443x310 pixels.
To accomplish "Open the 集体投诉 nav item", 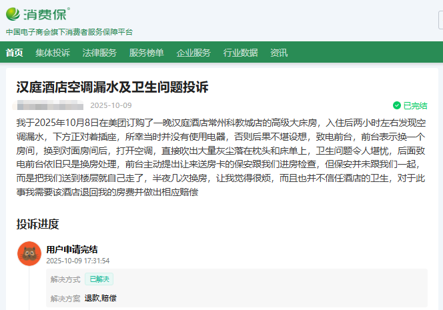I will [53, 53].
